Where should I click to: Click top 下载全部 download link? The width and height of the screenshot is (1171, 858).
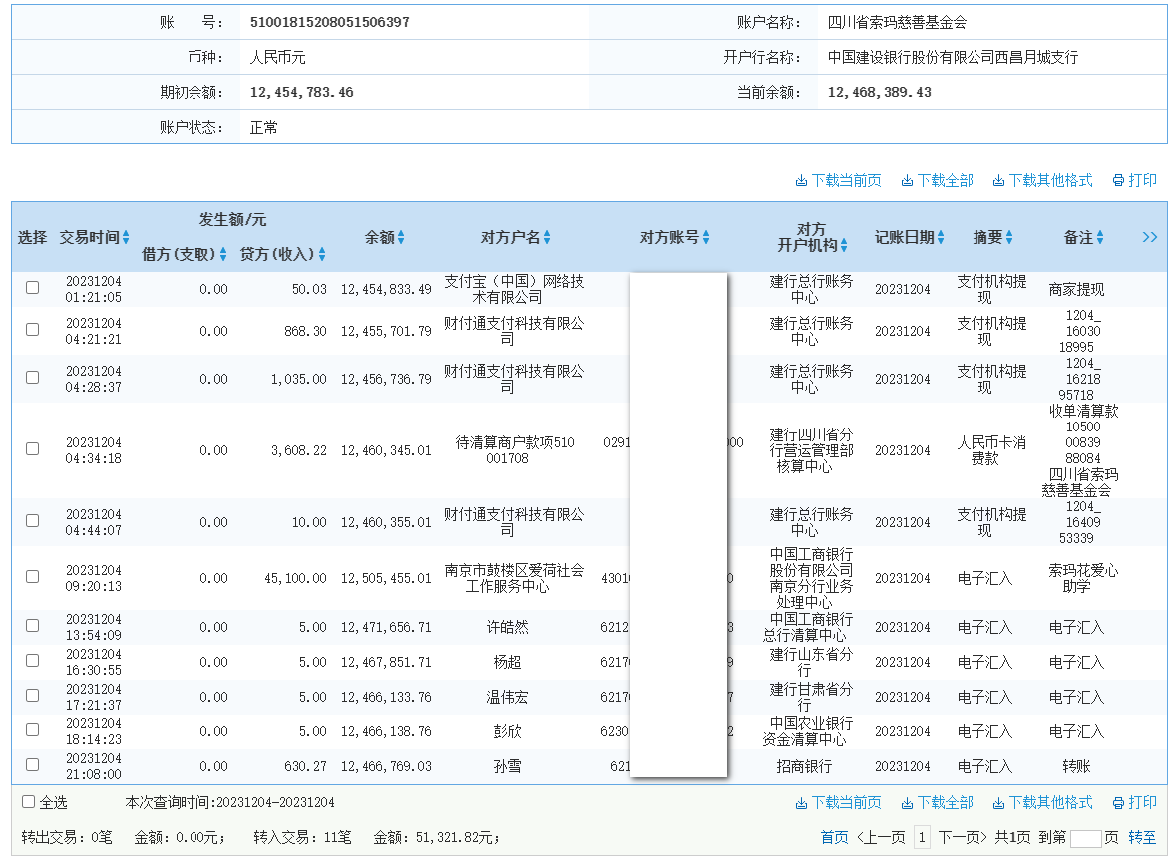coord(937,180)
